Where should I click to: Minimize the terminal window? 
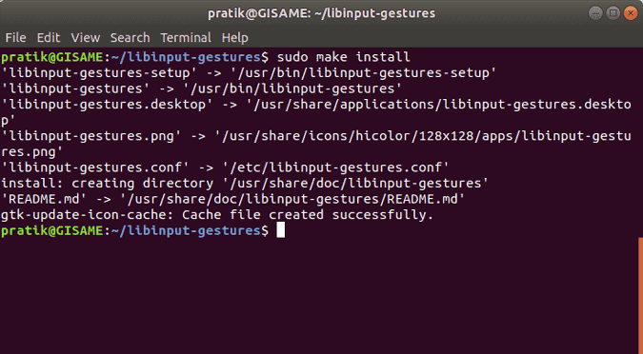tap(595, 13)
